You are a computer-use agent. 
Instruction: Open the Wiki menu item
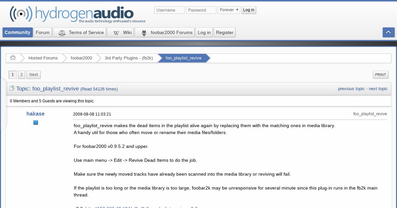pyautogui.click(x=120, y=32)
